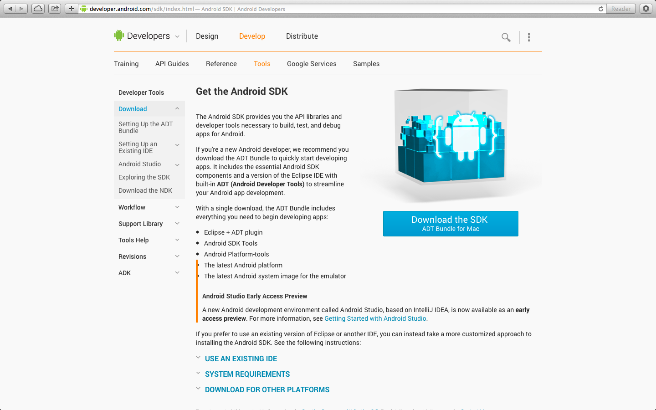Click the Developers site title
The height and width of the screenshot is (410, 656).
pos(149,36)
